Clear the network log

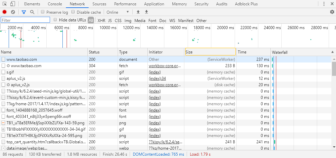click(13, 12)
